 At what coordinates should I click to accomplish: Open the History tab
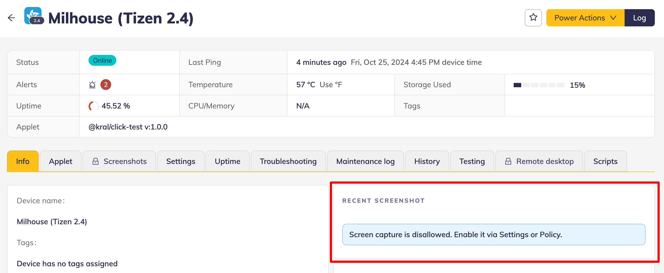(x=427, y=161)
